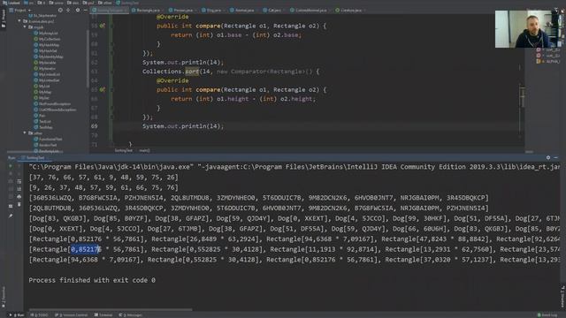This screenshot has width=566, height=318.
Task: Open MyLinkedList in the project tree
Action: point(47,74)
